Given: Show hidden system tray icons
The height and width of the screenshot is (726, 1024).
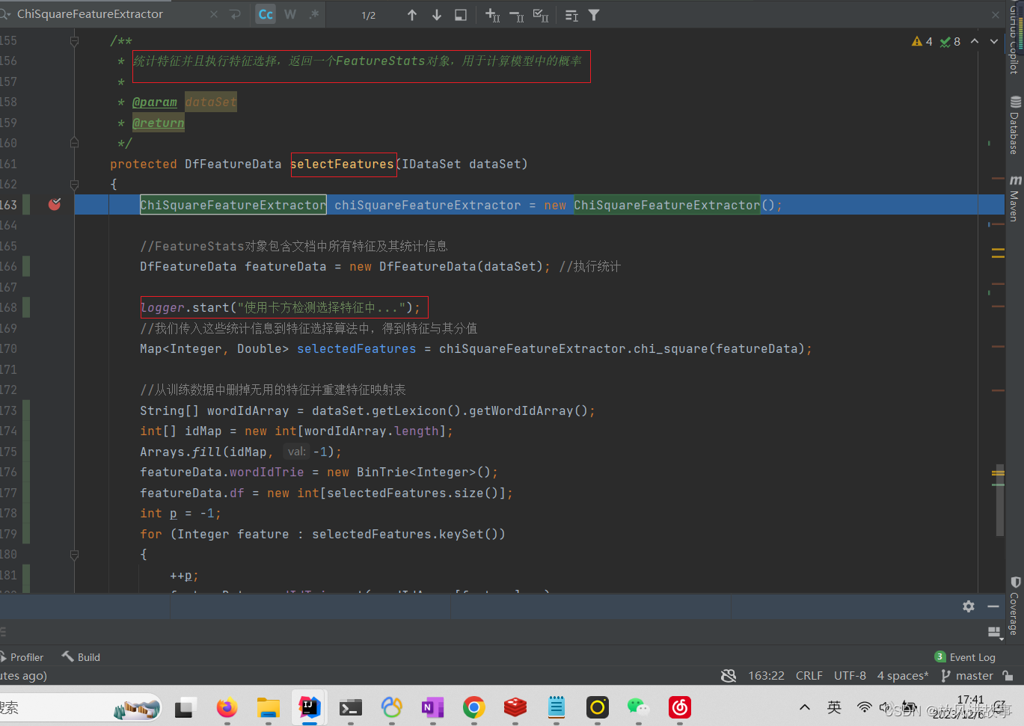Looking at the screenshot, I should click(805, 707).
